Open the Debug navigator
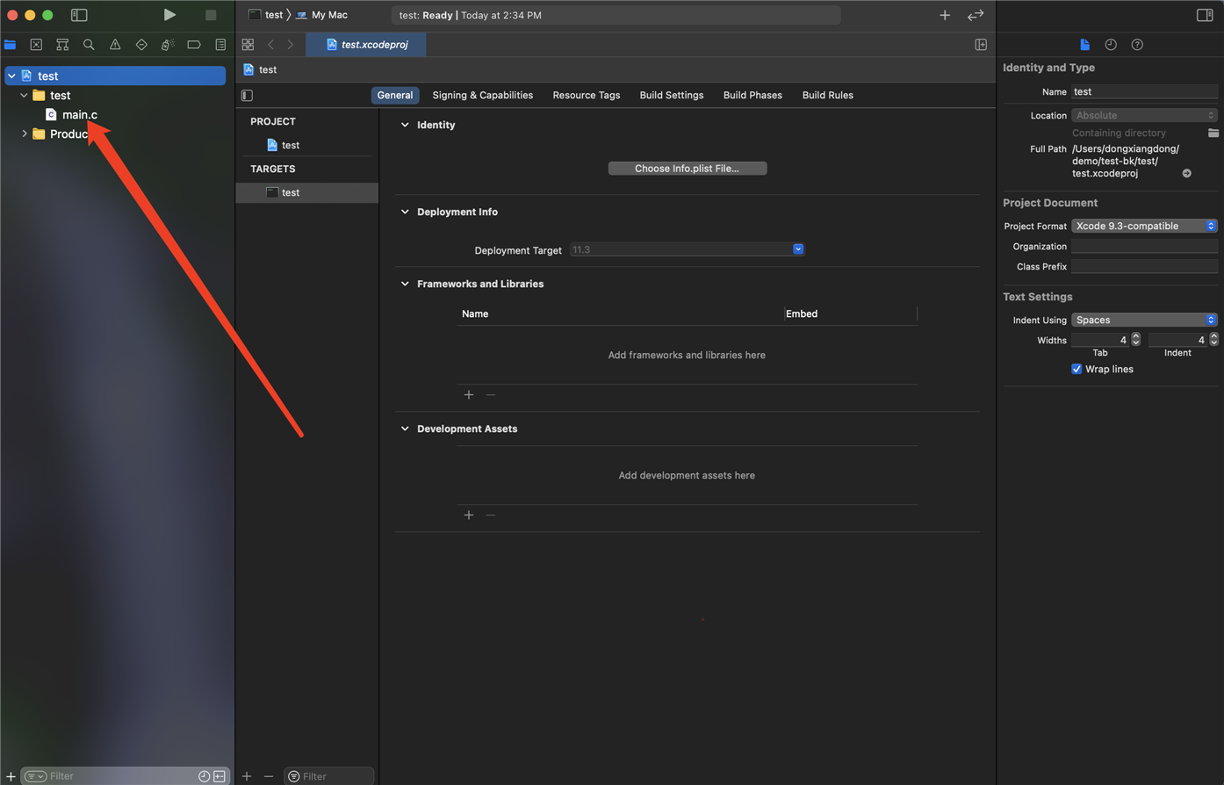The image size is (1224, 785). 168,45
